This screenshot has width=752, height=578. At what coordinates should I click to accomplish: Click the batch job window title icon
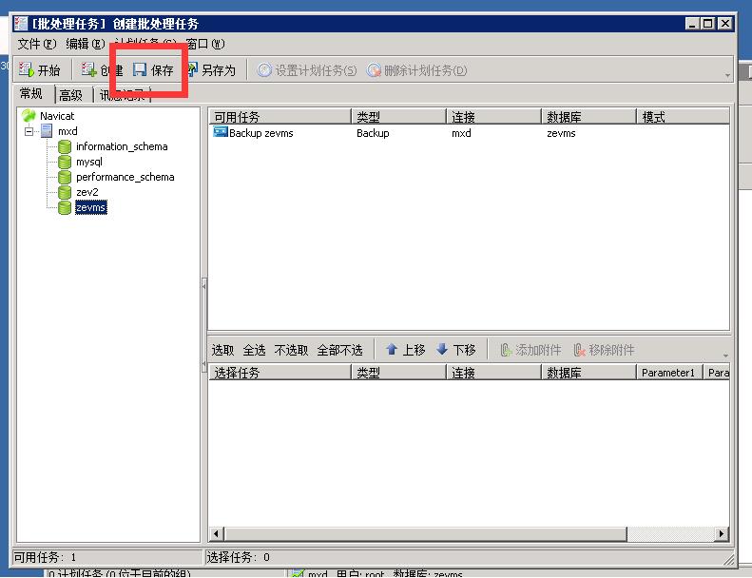pos(21,24)
